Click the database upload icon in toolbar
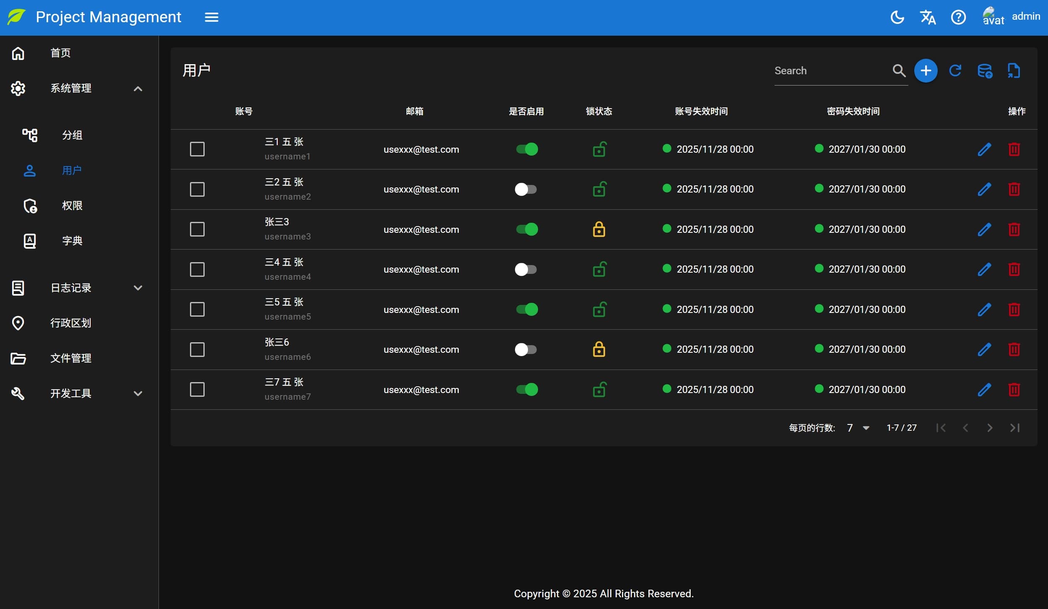Screen dimensions: 1048x609 pos(984,70)
